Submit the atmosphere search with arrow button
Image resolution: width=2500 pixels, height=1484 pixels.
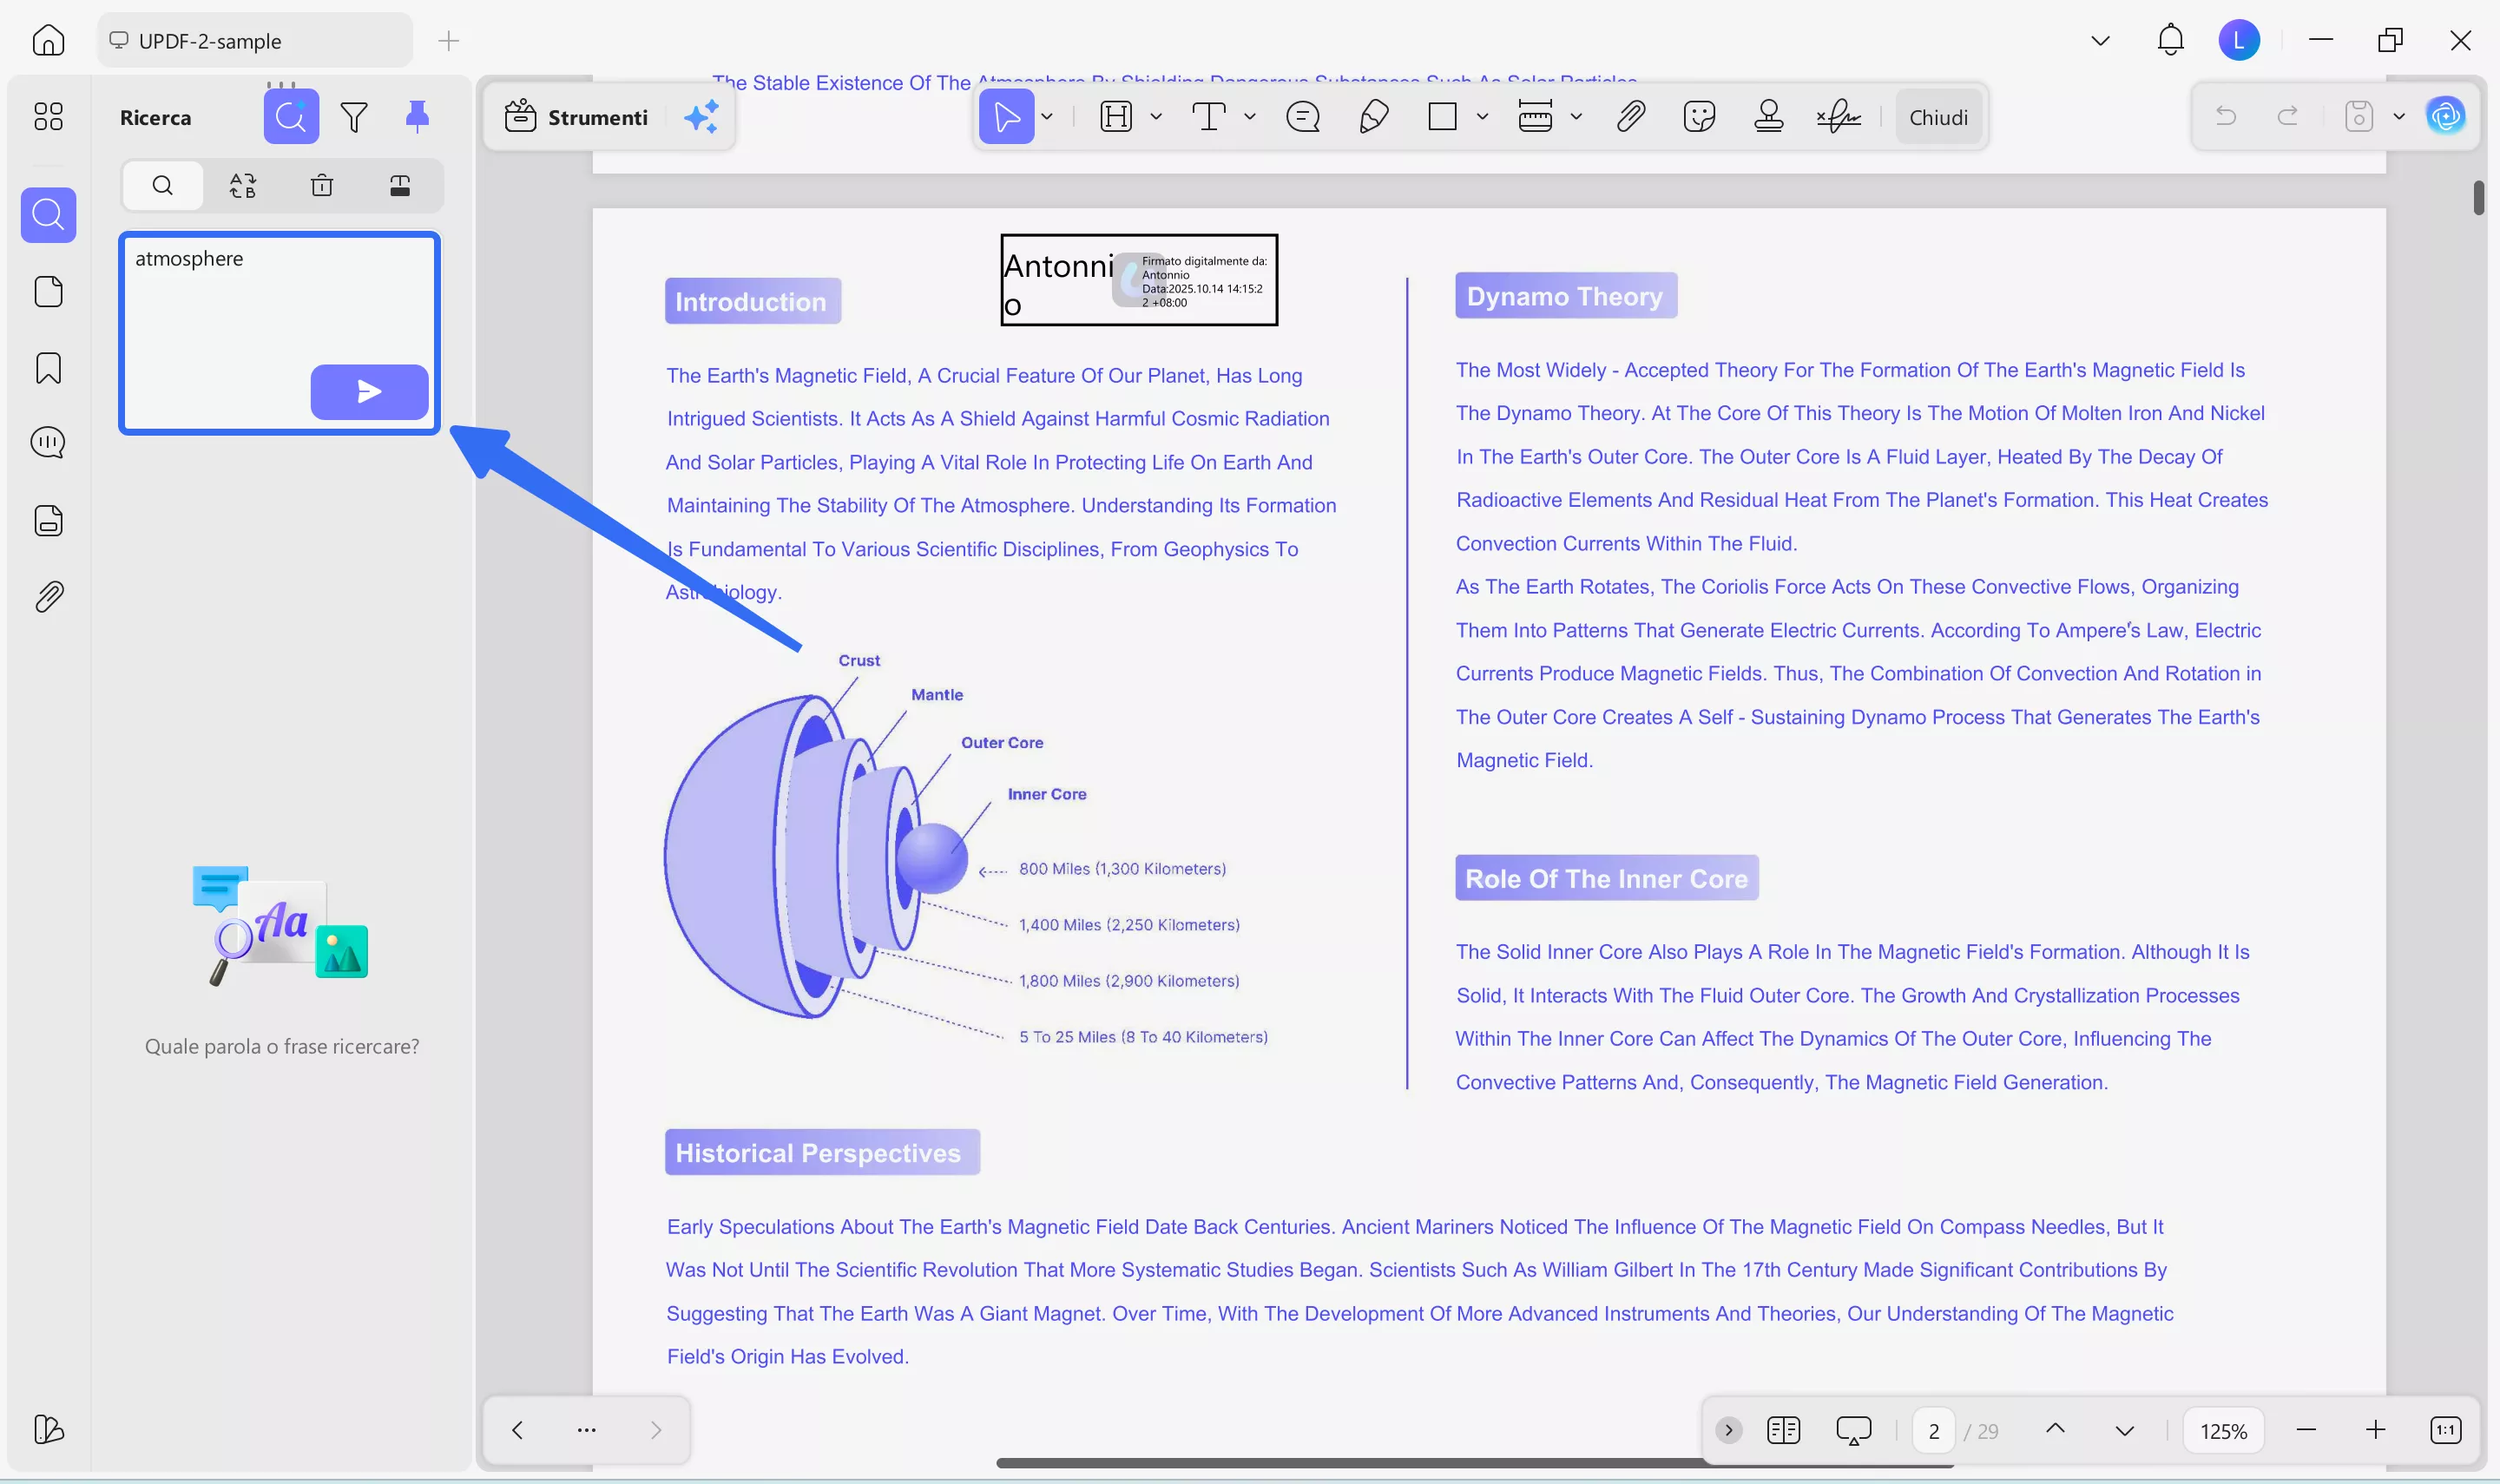(x=369, y=391)
